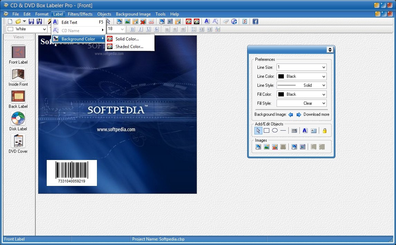
Task: Open the Format menu
Action: 42,14
